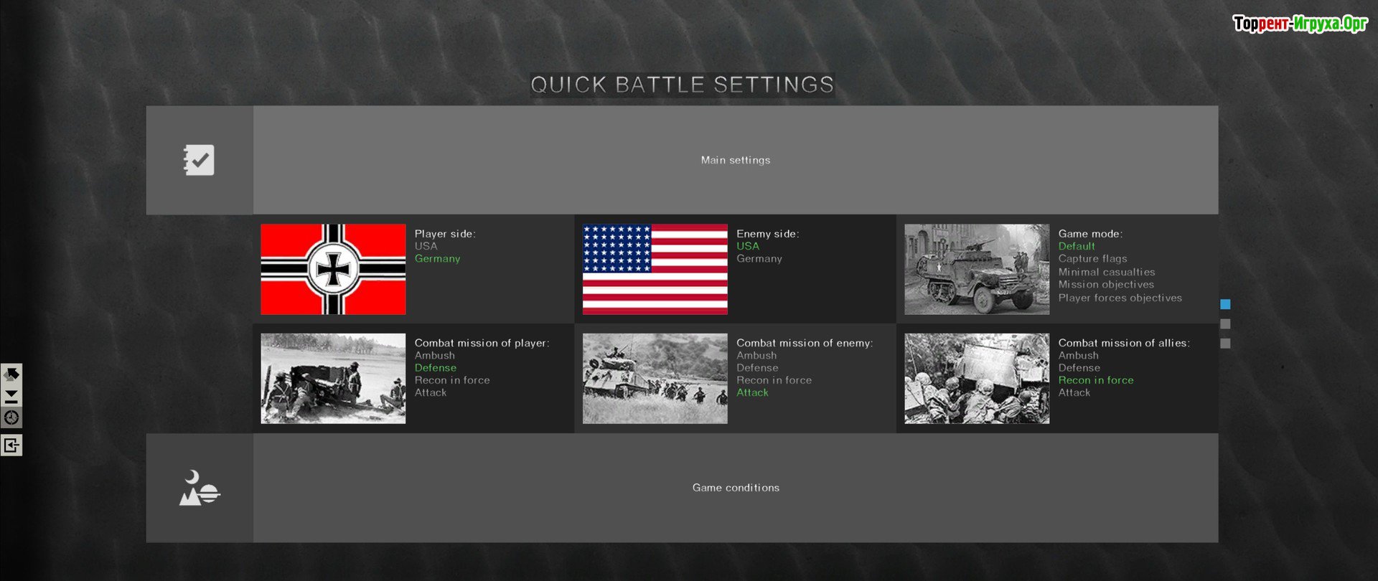The image size is (1378, 581).
Task: Click the Game conditions moon and sun icon
Action: (199, 488)
